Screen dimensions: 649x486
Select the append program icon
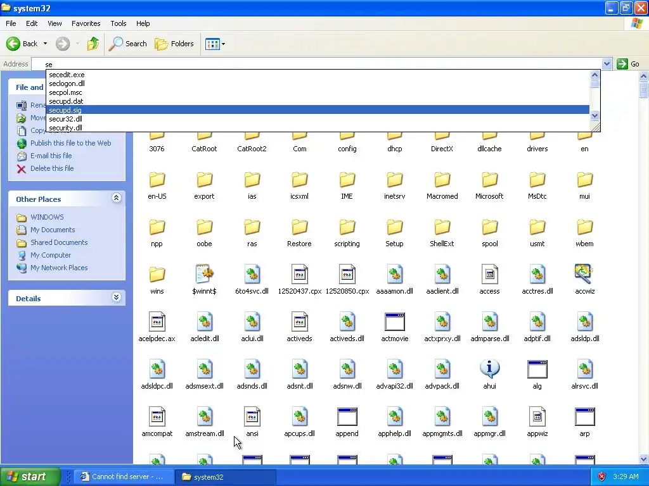pyautogui.click(x=347, y=416)
